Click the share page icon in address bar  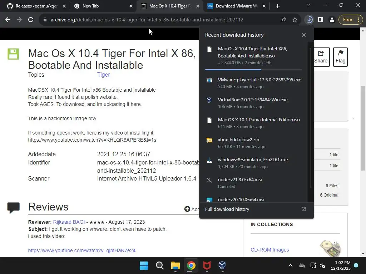tap(283, 20)
